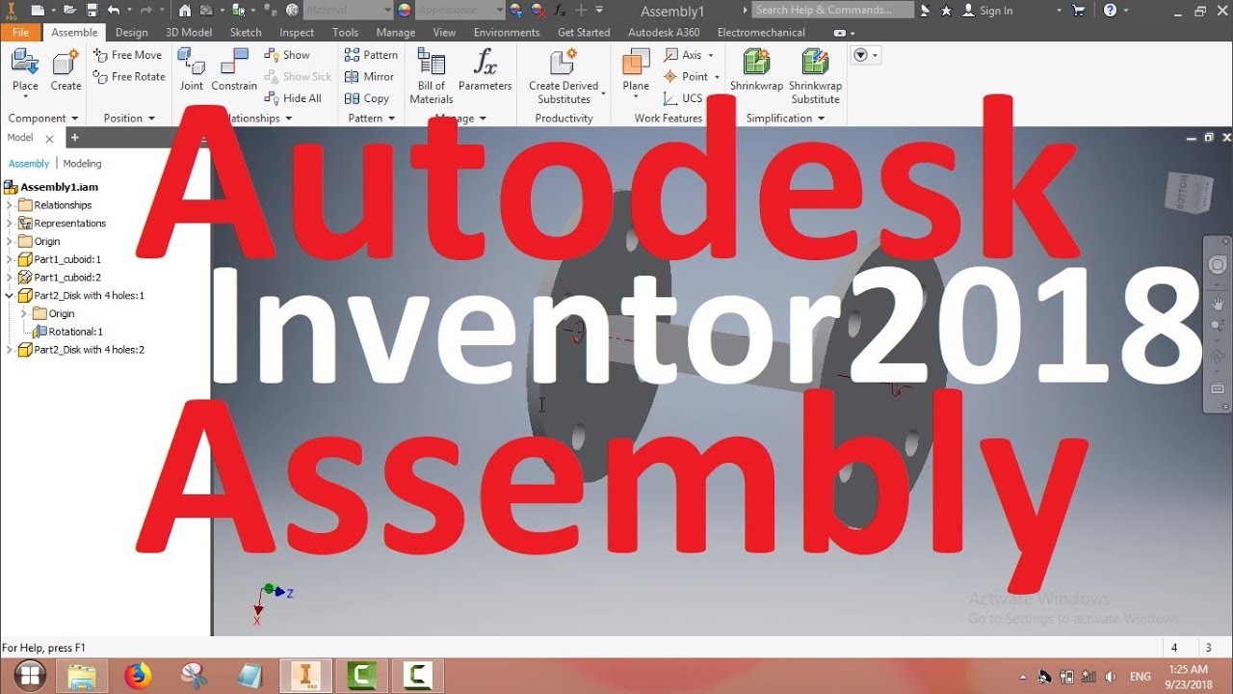1233x694 pixels.
Task: Click the Home view icon in quick access toolbar
Action: [185, 10]
